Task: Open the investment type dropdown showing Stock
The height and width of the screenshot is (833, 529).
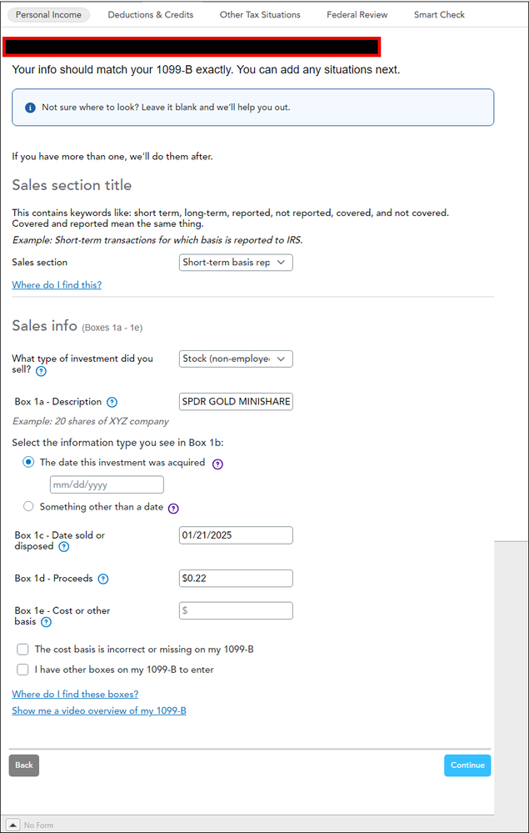Action: pos(236,359)
